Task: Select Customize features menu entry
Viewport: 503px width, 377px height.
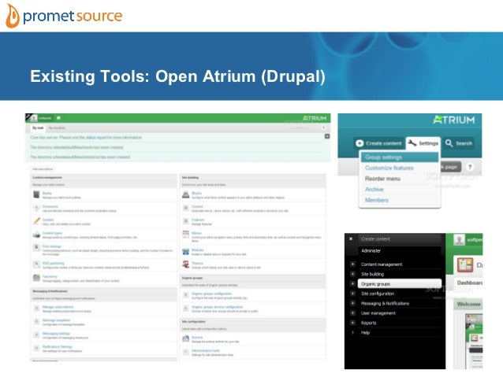Action: coord(400,168)
